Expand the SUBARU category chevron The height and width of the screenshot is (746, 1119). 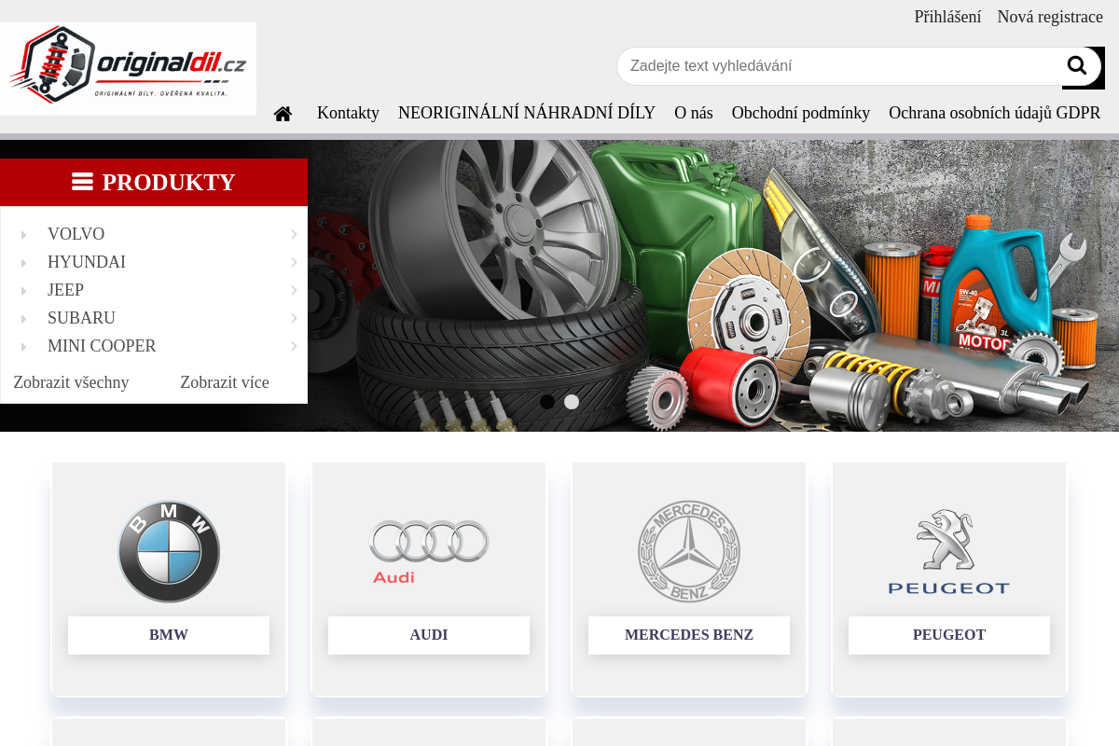pos(294,318)
